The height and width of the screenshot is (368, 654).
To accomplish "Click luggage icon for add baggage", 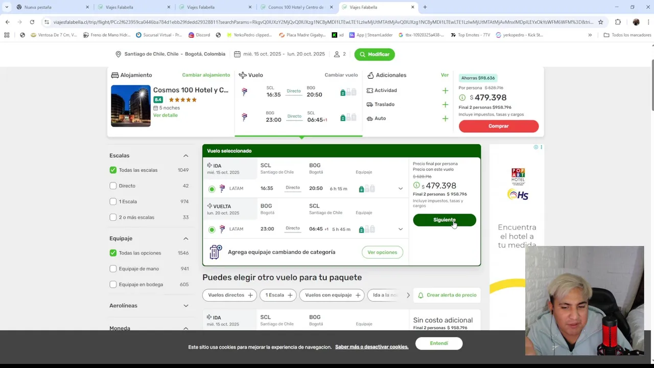I will click(x=216, y=252).
